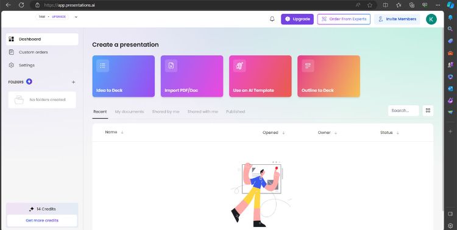Viewport: 457px width, 230px height.
Task: Click the browser back arrow
Action: coord(8,5)
